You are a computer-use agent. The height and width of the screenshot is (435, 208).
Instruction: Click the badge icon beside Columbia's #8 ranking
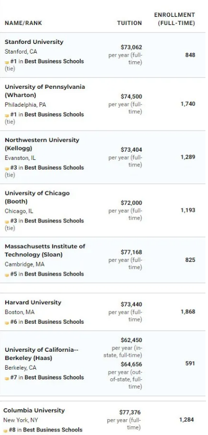tap(6, 430)
